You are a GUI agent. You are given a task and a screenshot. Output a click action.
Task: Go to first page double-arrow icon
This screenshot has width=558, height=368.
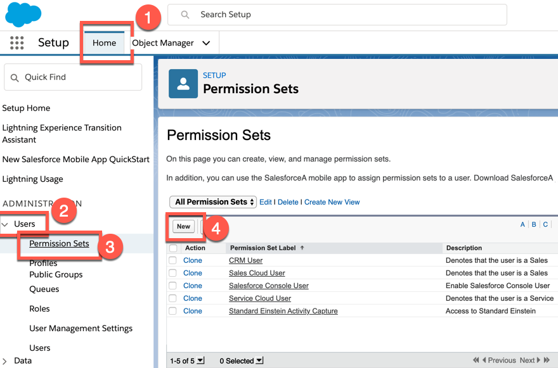476,360
